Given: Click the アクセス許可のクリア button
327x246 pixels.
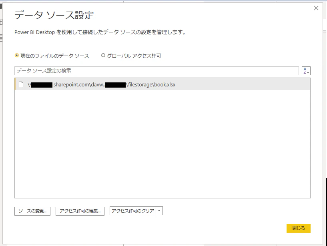Looking at the screenshot, I should pos(133,211).
